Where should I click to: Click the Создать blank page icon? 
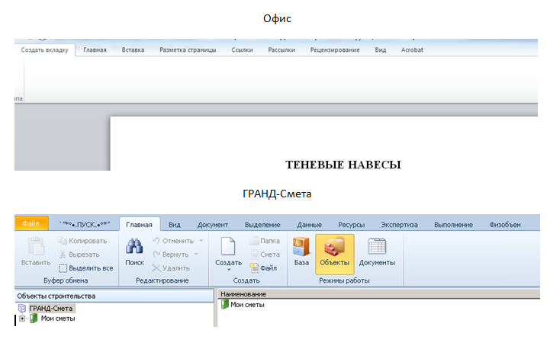pyautogui.click(x=228, y=246)
